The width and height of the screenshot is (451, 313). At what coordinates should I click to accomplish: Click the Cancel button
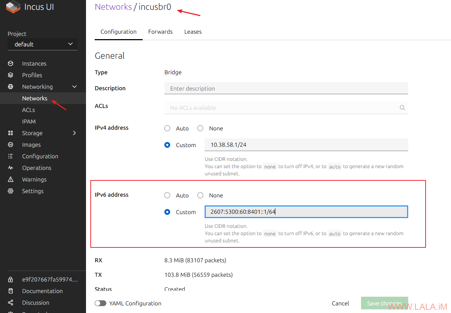tap(340, 303)
